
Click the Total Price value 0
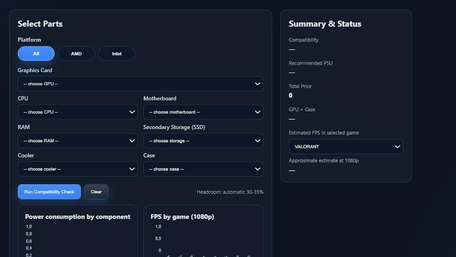290,95
